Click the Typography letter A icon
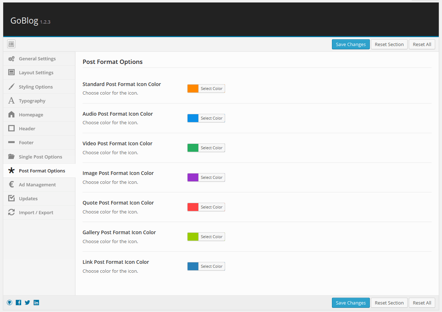442x312 pixels. (11, 101)
